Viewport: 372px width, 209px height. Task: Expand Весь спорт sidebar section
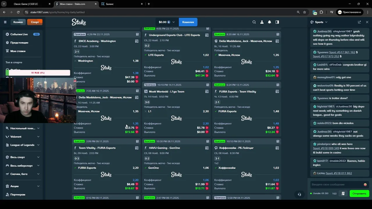(x=38, y=157)
